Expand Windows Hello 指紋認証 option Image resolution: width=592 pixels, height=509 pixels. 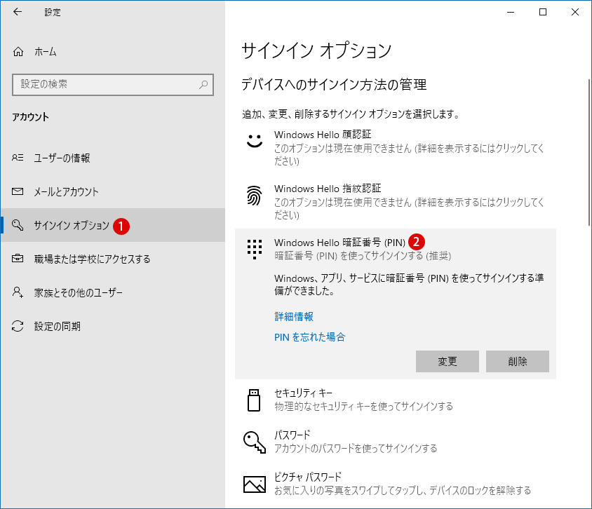(396, 202)
